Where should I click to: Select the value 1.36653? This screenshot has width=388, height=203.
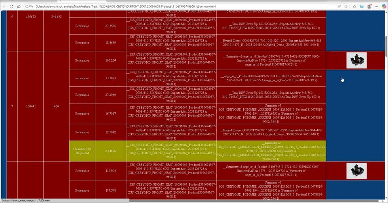(x=30, y=17)
